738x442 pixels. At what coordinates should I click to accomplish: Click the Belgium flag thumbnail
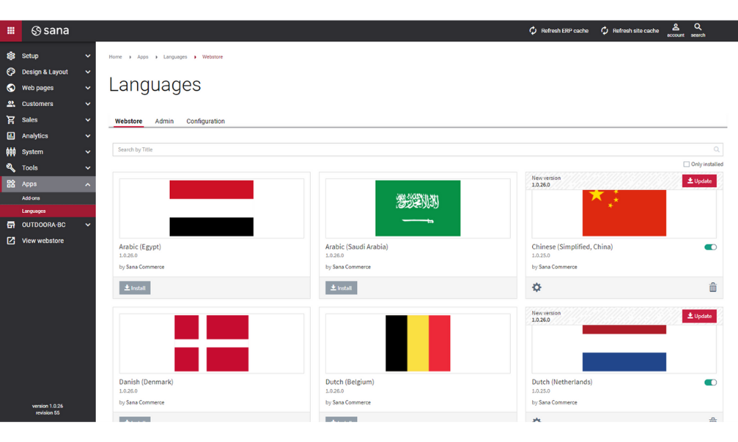click(x=418, y=343)
